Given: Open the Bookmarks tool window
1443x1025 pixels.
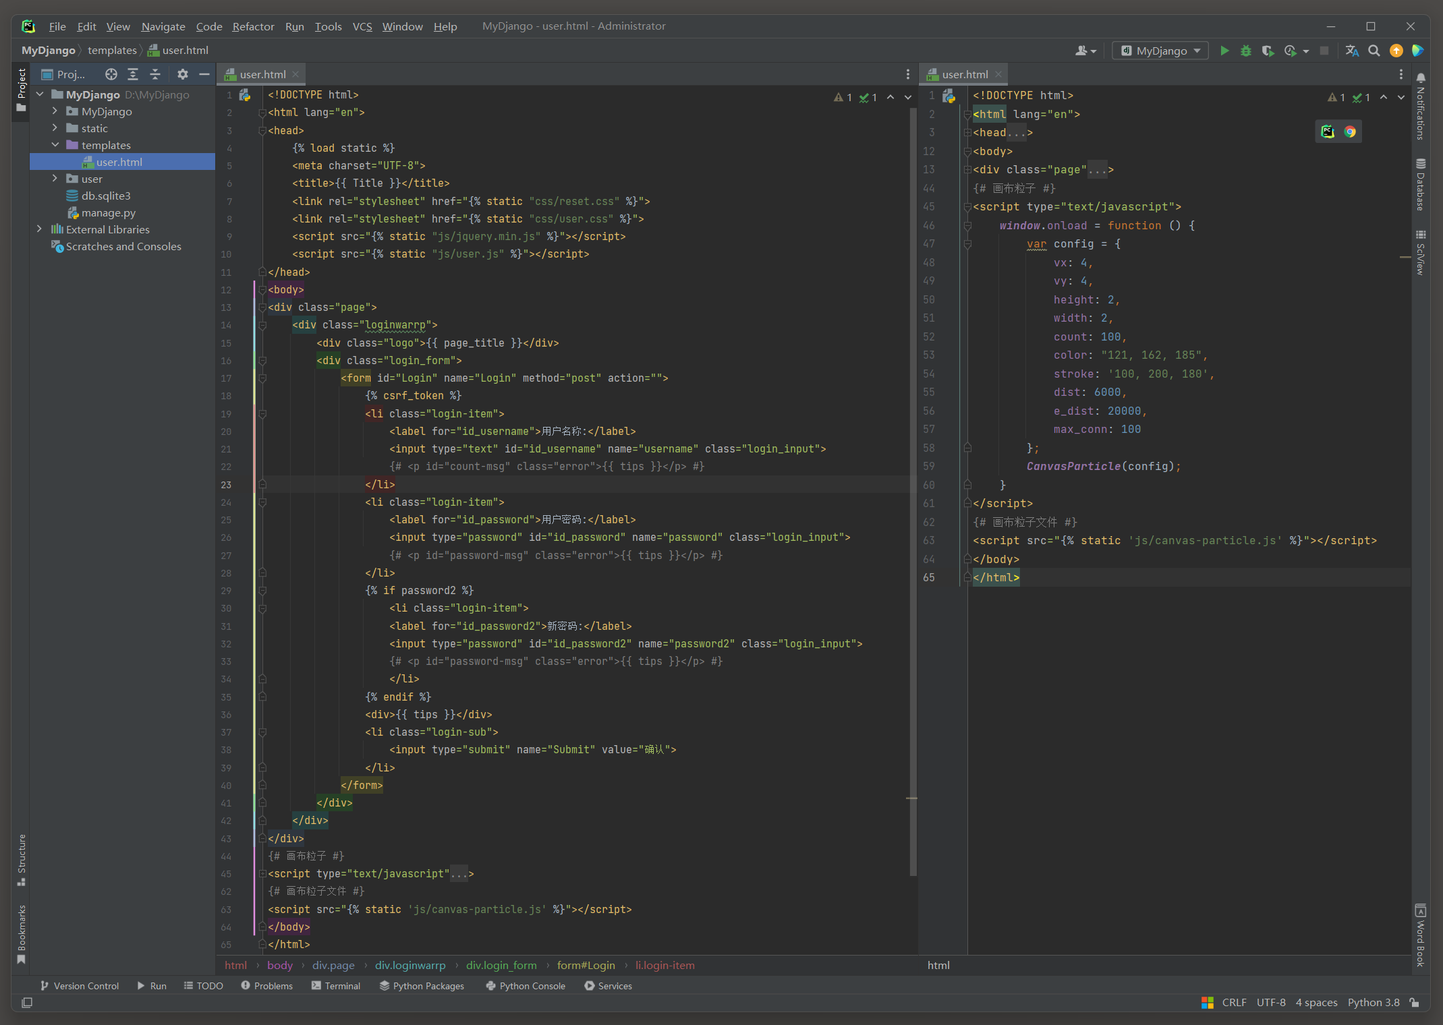Looking at the screenshot, I should 22,934.
